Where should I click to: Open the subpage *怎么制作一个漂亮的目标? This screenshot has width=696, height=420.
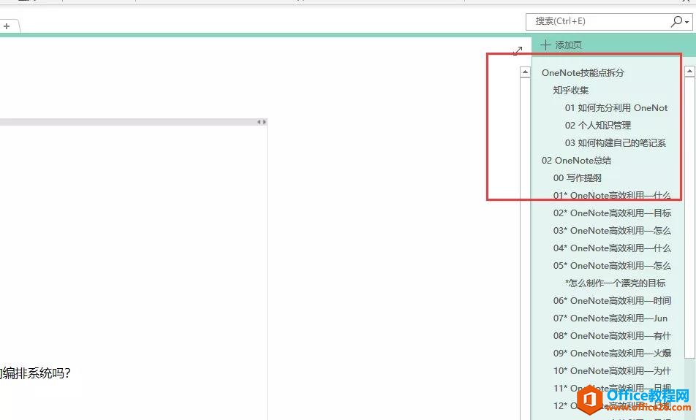click(616, 283)
